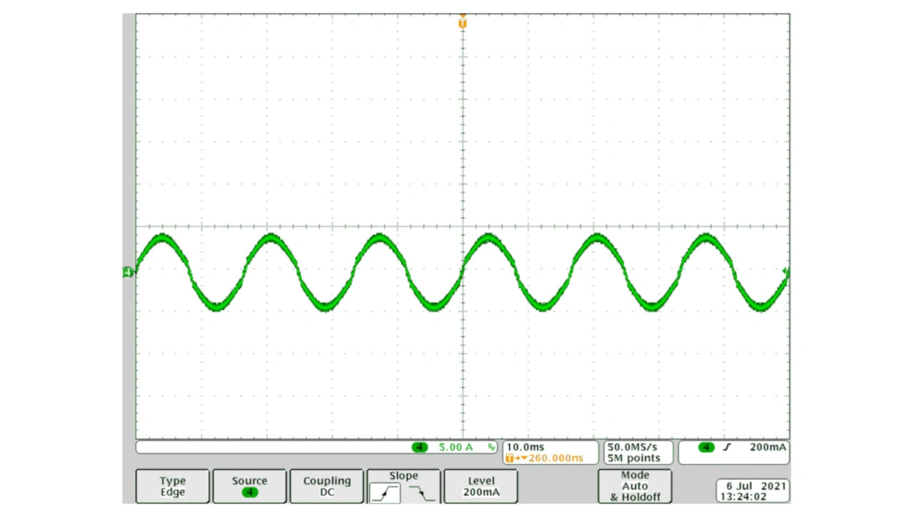Click channel 4 badge in vertical scale readout
Screen dimensions: 914x515
(419, 447)
